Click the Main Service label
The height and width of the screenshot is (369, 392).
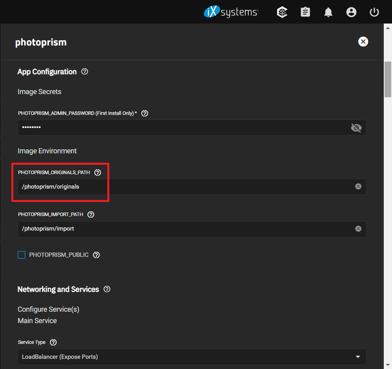pyautogui.click(x=37, y=321)
